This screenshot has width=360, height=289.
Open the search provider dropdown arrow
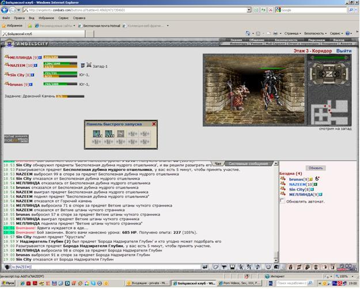click(357, 10)
